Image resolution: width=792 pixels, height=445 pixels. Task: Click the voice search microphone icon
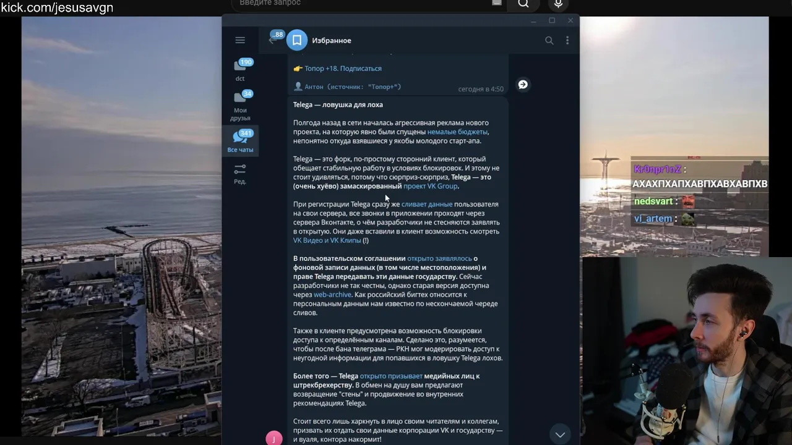point(558,4)
